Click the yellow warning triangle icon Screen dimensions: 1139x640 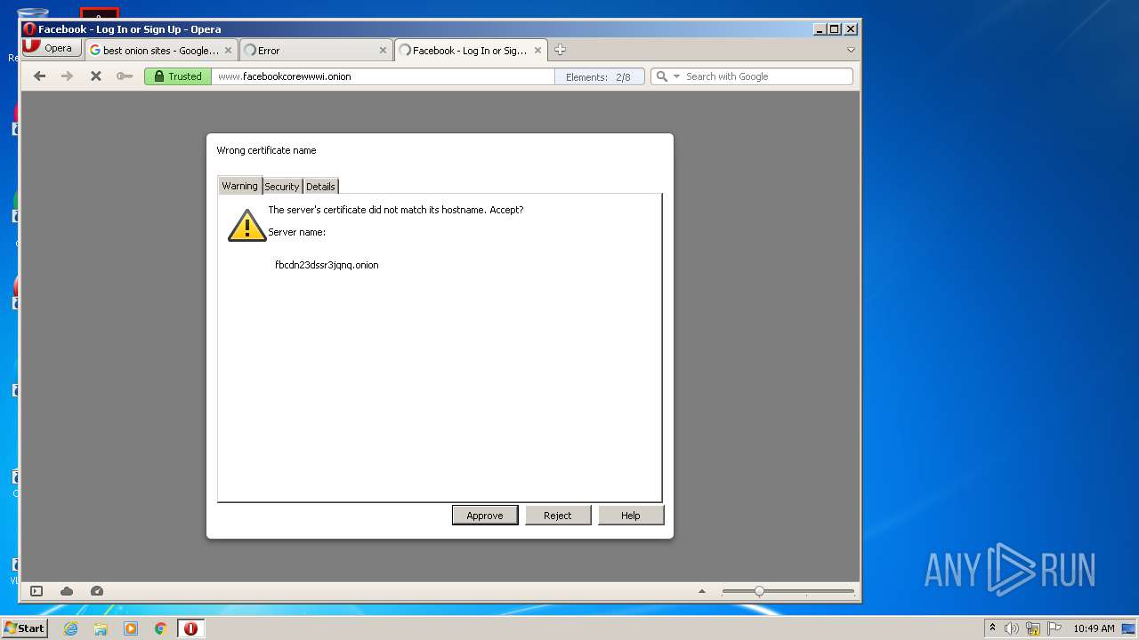(x=246, y=226)
